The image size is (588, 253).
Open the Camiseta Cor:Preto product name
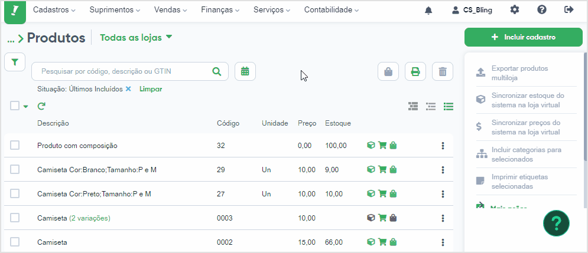[94, 194]
